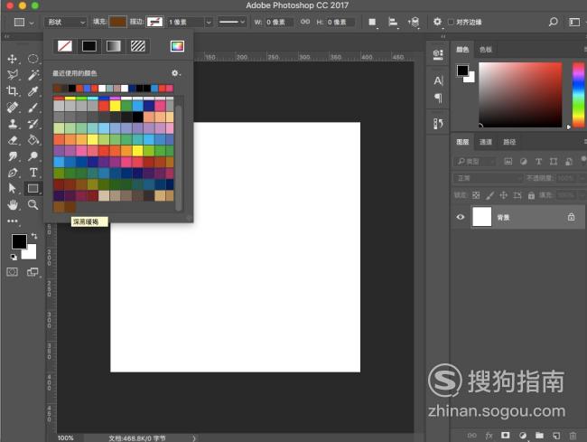The height and width of the screenshot is (442, 587).
Task: Open the Edit Toolbar ellipsis menu
Action: point(13,221)
